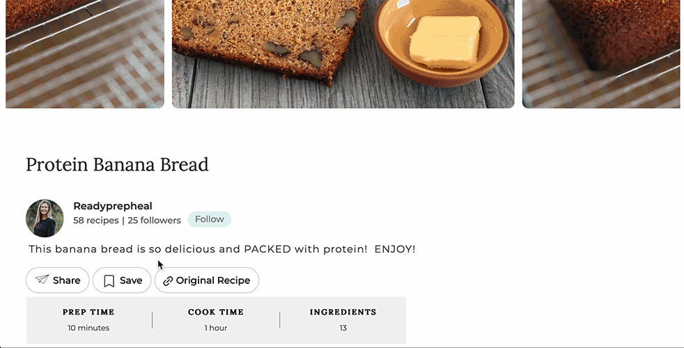
Task: Click the Ingredients 13 count block
Action: (x=343, y=320)
